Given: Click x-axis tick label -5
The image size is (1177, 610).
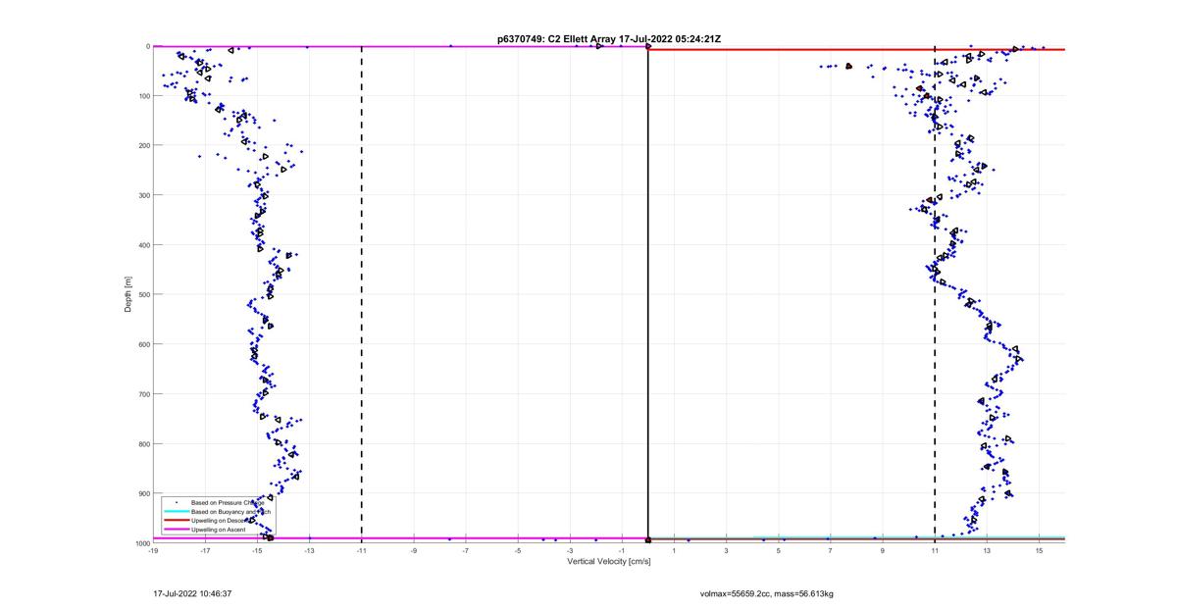Looking at the screenshot, I should pyautogui.click(x=518, y=551).
